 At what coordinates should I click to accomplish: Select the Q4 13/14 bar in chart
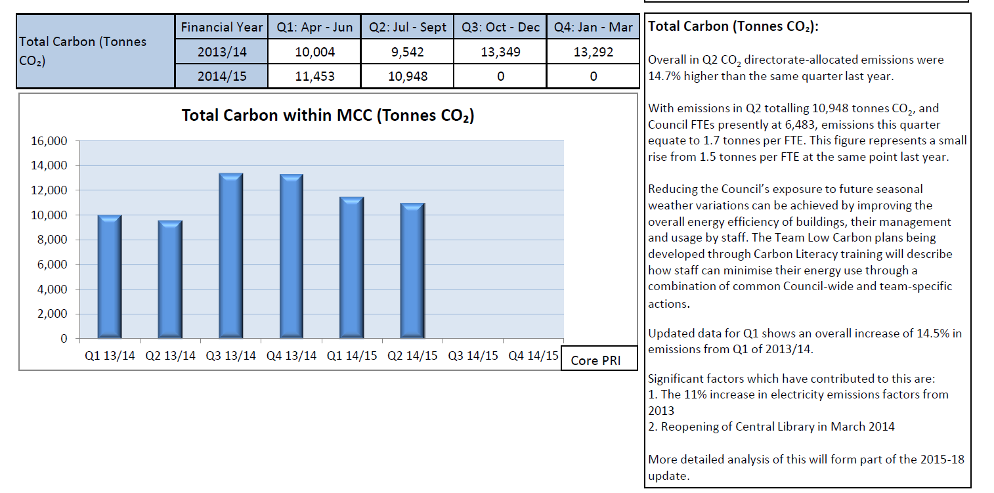tap(292, 256)
